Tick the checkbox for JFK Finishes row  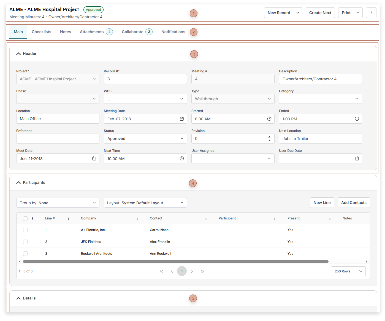[x=25, y=242]
